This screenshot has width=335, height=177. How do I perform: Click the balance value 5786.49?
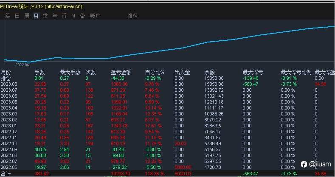click(x=213, y=143)
